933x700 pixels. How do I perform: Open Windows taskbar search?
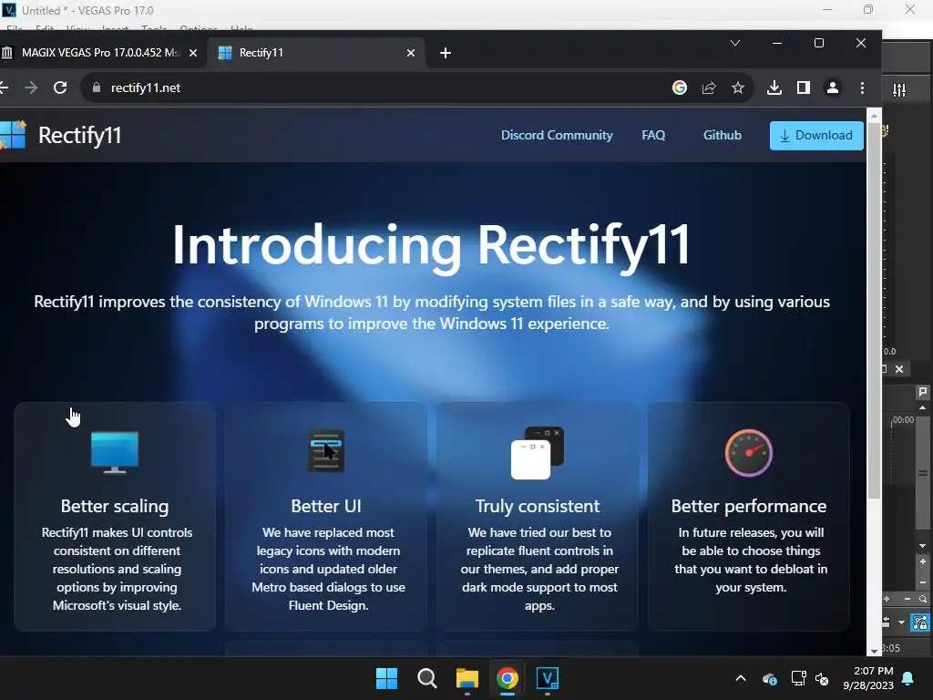(427, 678)
